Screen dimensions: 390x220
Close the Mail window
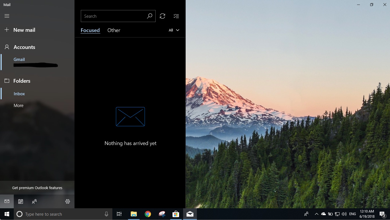(x=385, y=5)
